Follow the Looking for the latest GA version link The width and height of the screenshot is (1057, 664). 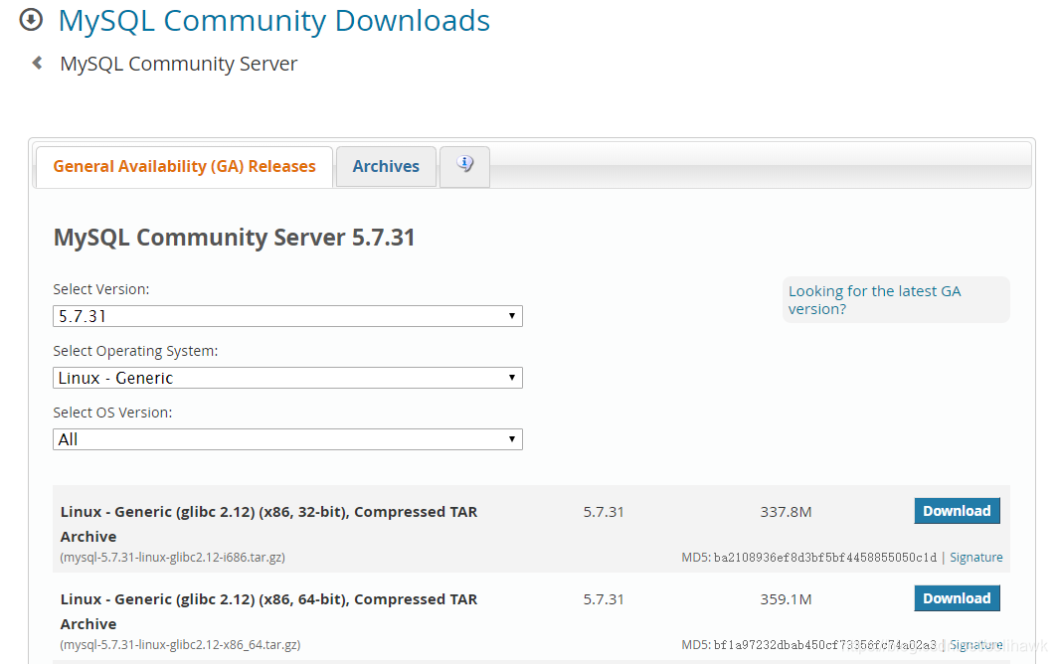(874, 300)
